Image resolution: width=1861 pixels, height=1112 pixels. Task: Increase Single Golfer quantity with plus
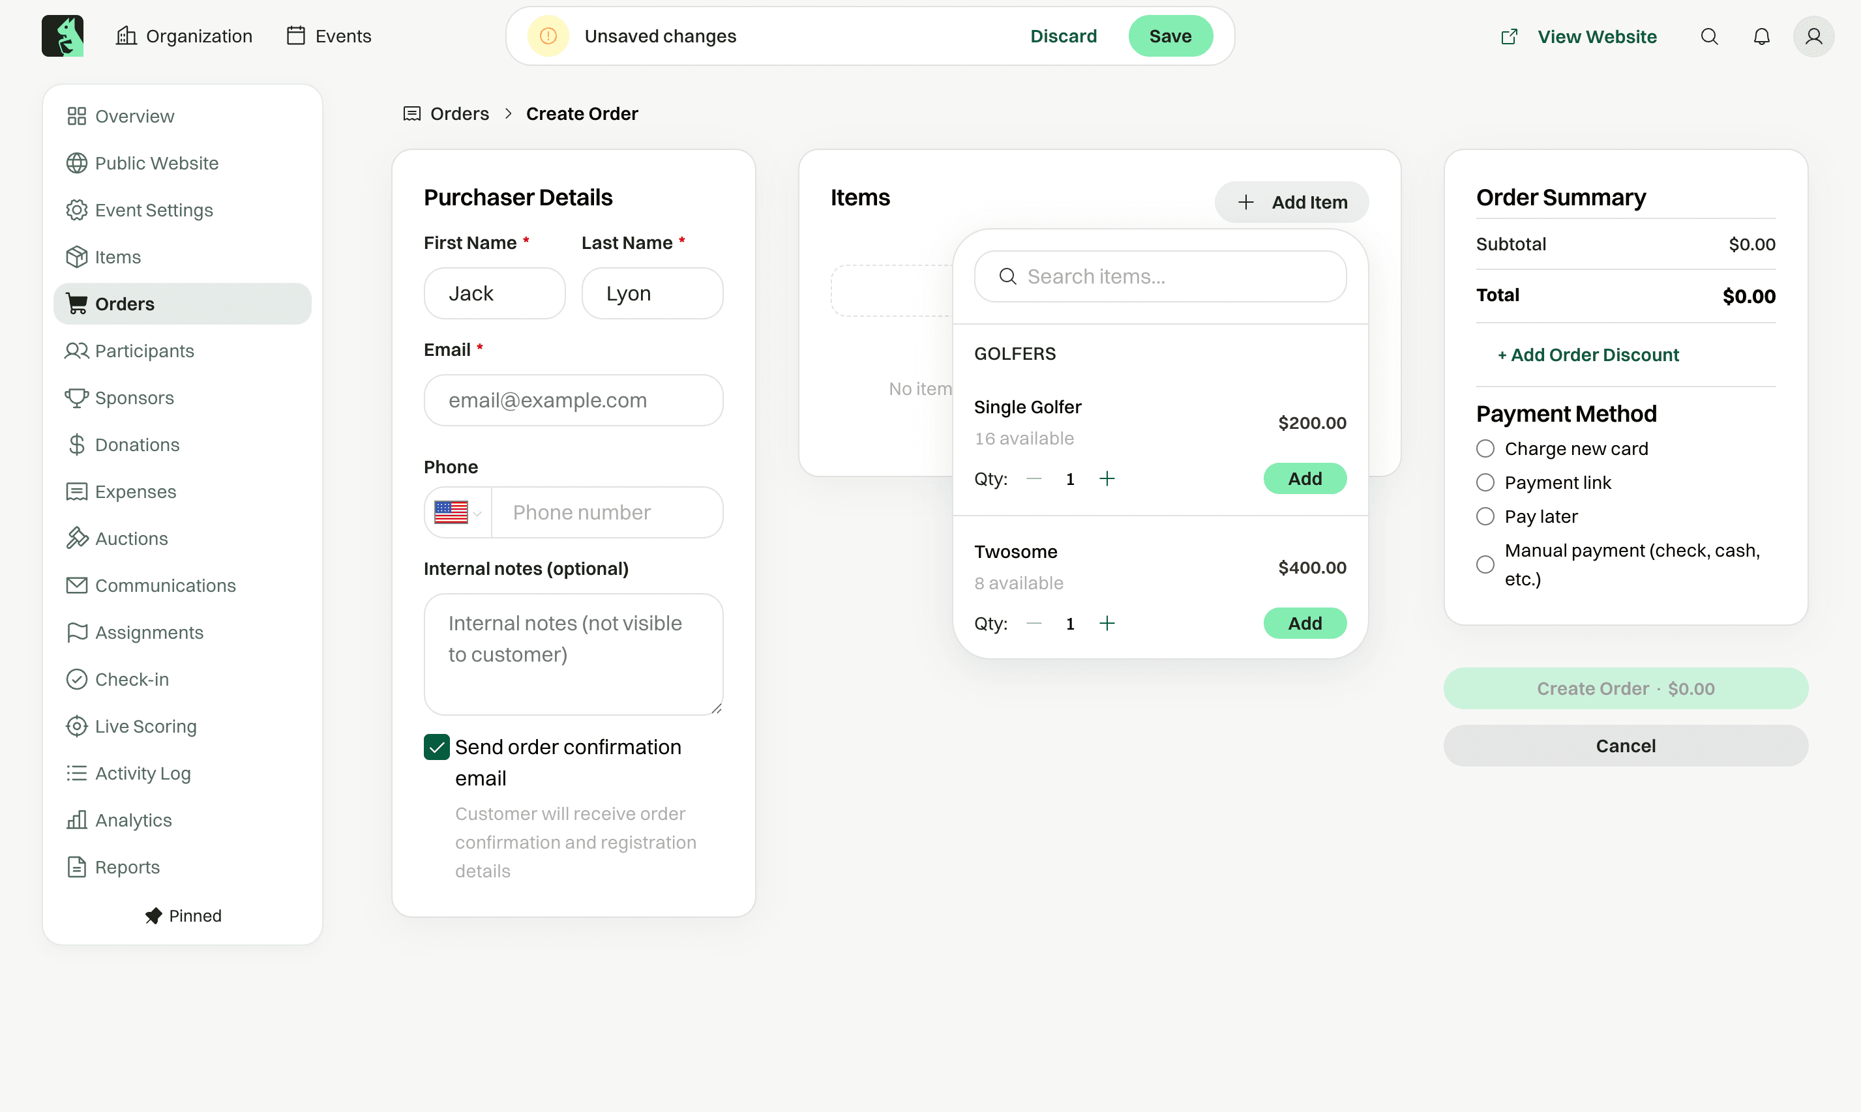point(1107,479)
